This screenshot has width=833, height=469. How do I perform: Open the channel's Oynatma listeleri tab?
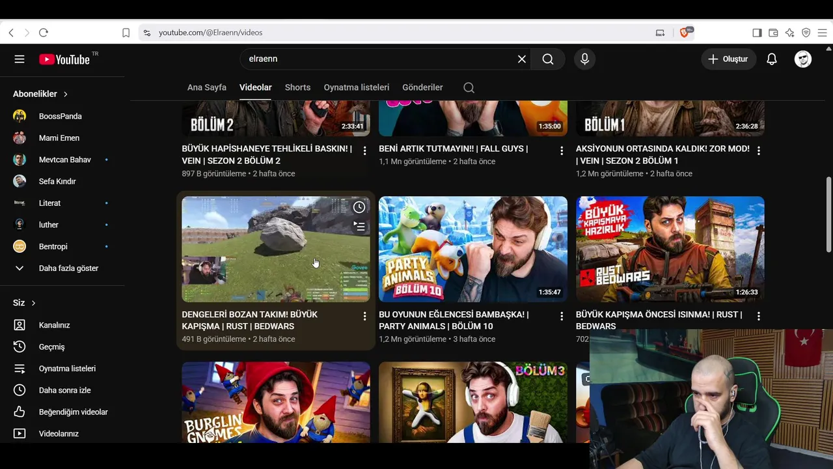click(357, 87)
